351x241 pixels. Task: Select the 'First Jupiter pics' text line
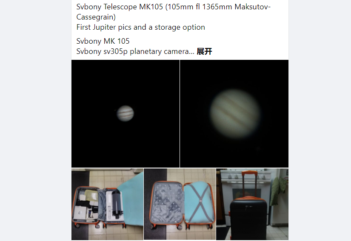(140, 27)
